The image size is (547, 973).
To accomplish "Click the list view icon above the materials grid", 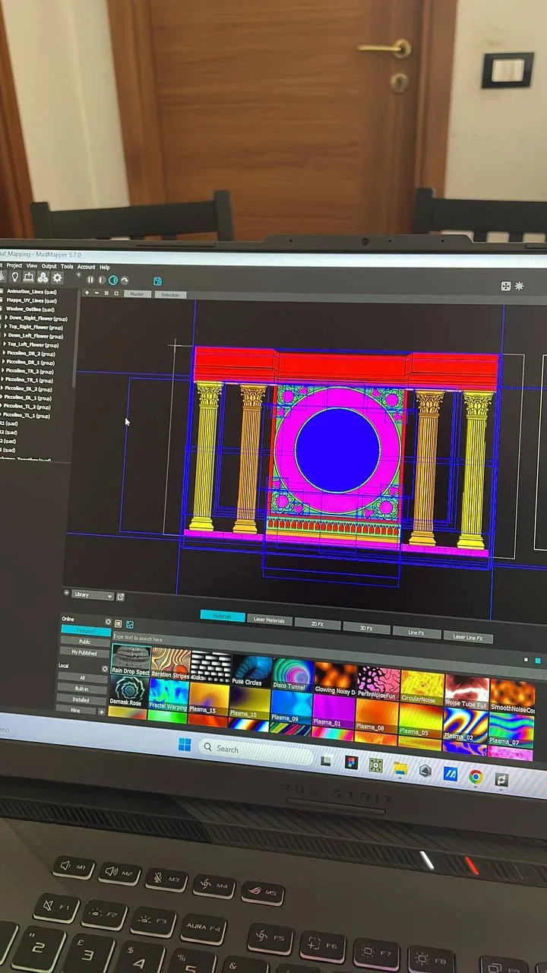I will pyautogui.click(x=118, y=624).
